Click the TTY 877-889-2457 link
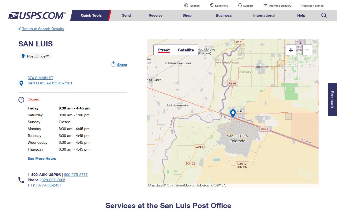 pos(49,185)
